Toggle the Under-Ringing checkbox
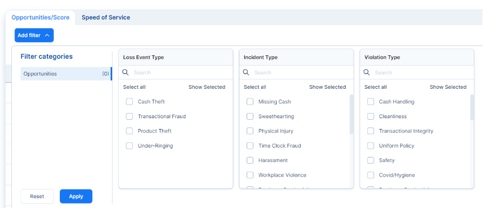Viewport: 483px width, 208px height. 130,146
